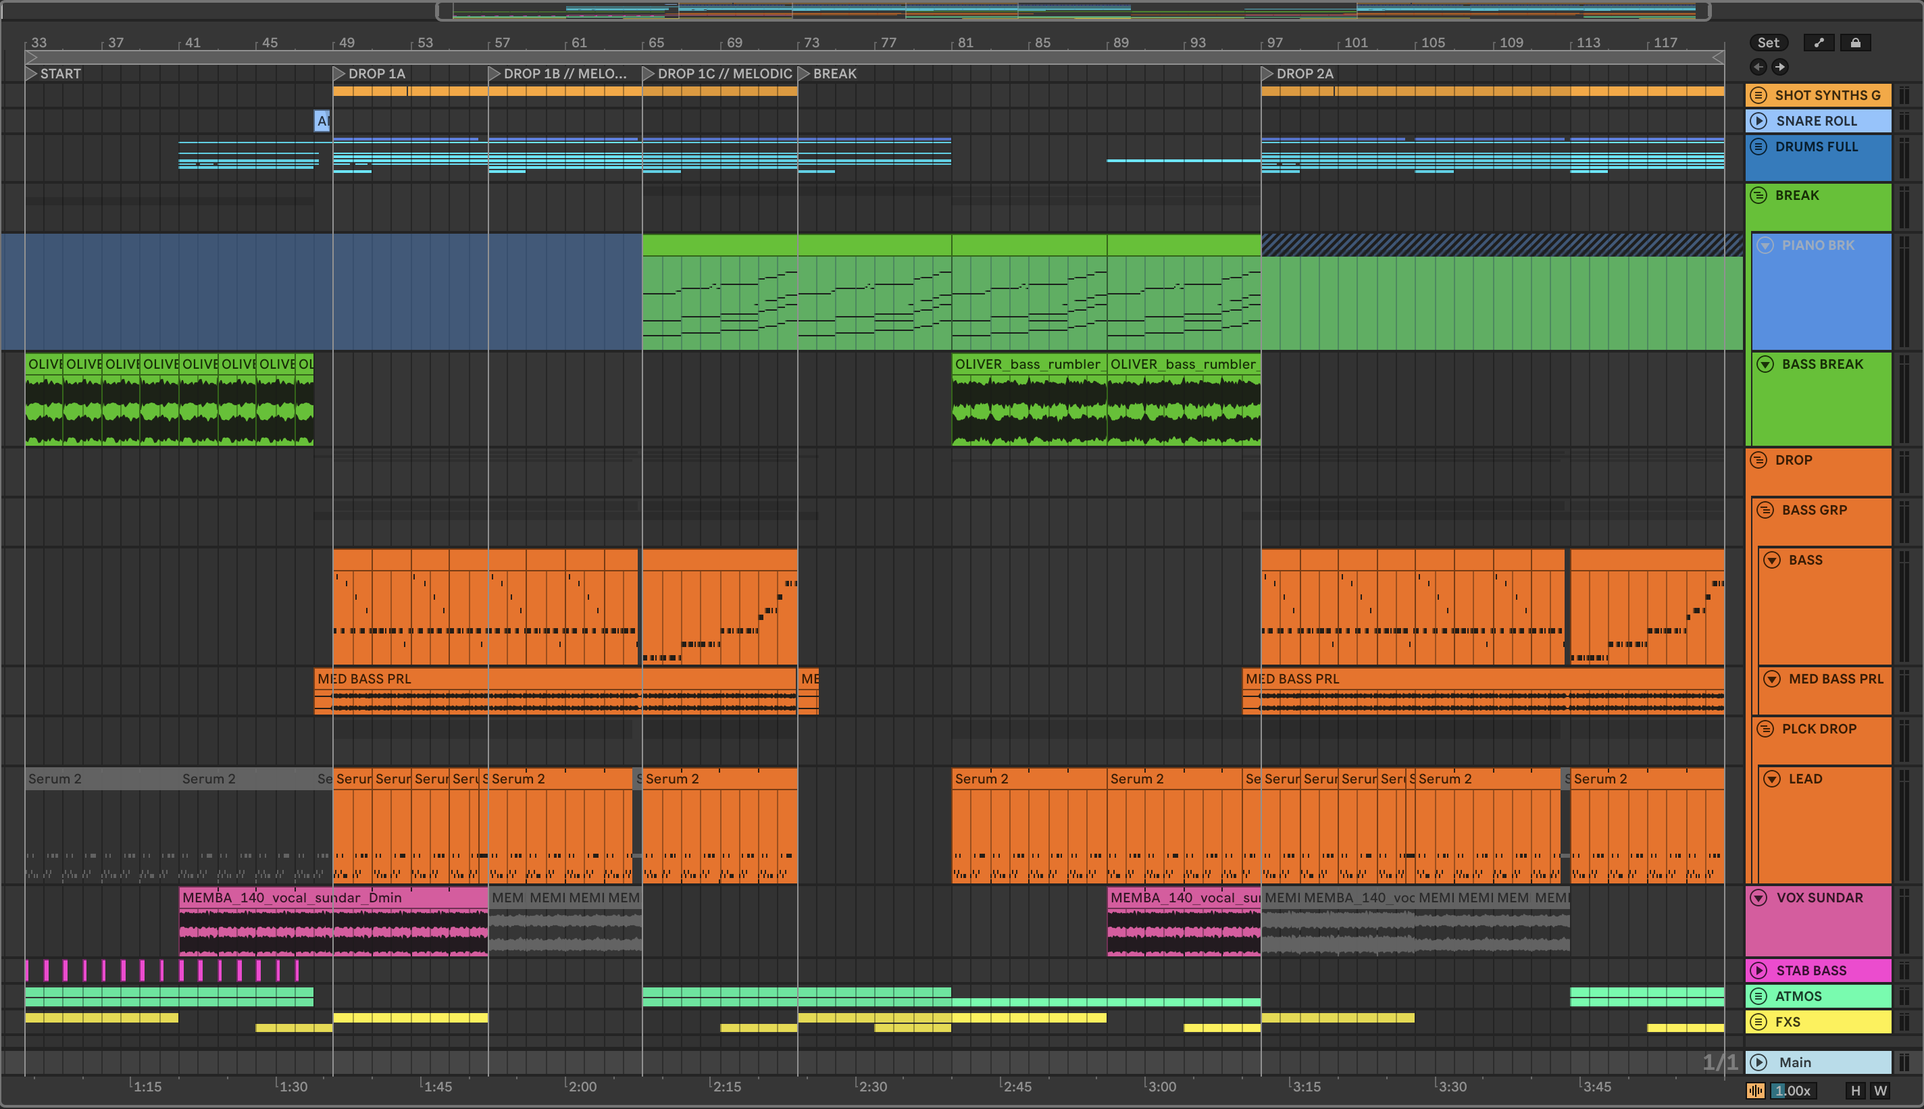1924x1109 pixels.
Task: Collapse the VOX SUNDAR track
Action: (x=1758, y=897)
